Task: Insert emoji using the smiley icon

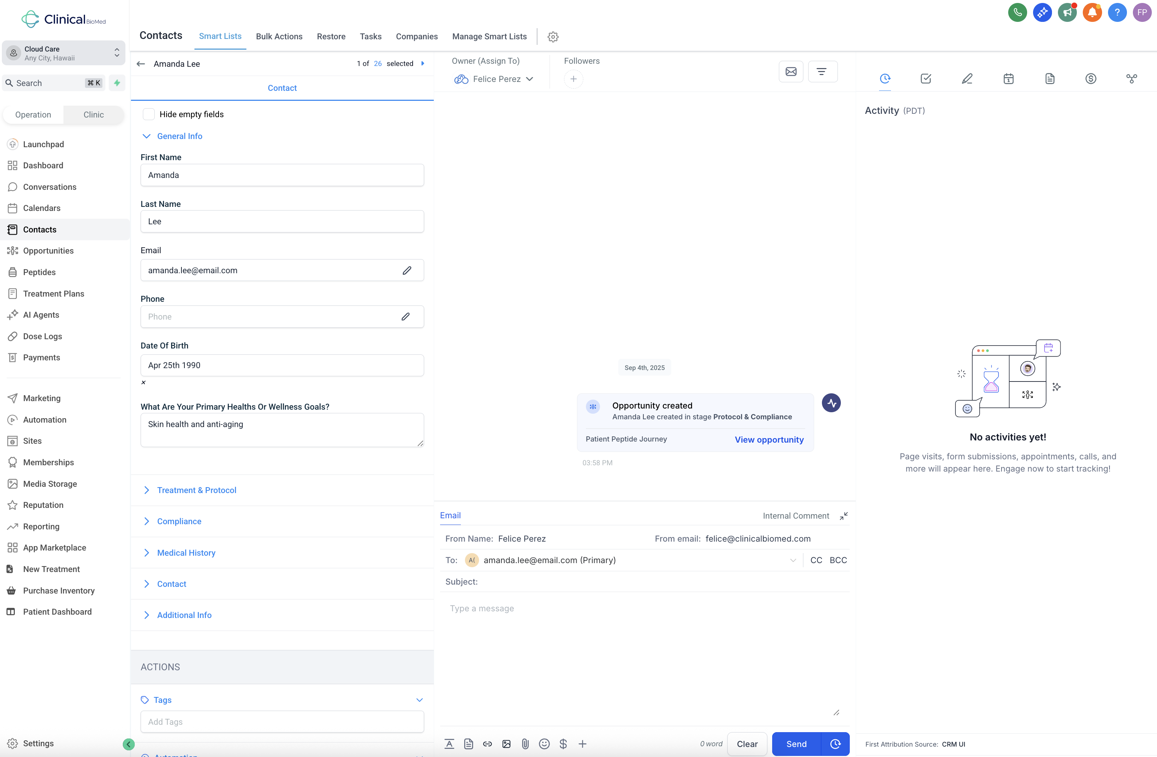Action: coord(544,744)
